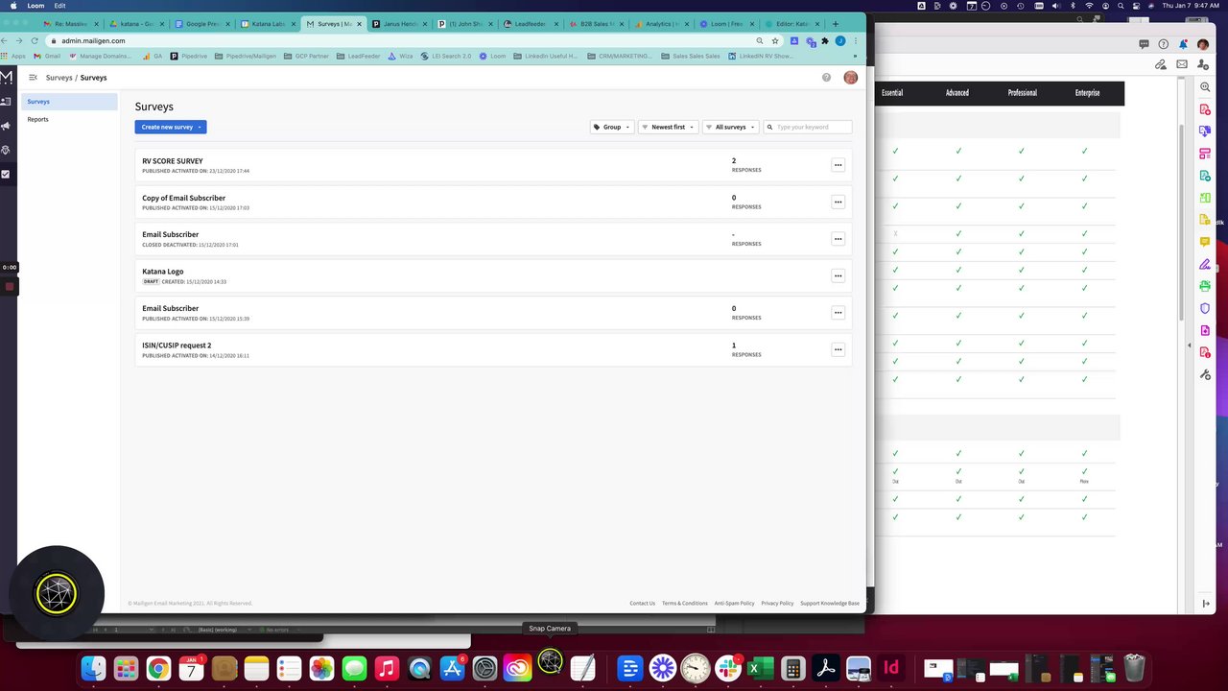Select Surveys in left sidebar

click(68, 102)
